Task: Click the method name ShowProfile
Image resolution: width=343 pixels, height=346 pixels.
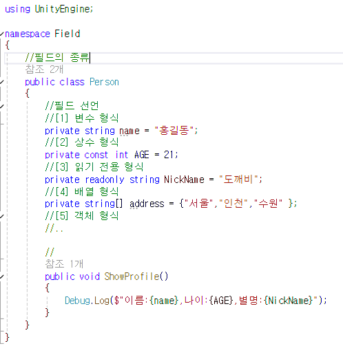Action: [x=132, y=277]
